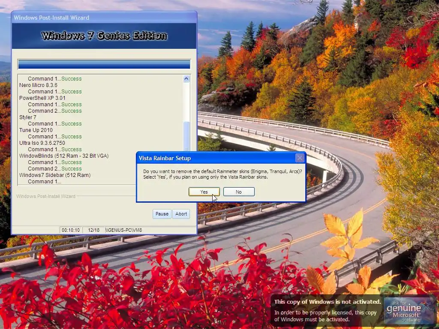Click the \\GENIUS-PC\VM8 status bar text
This screenshot has height=329, width=439.
pyautogui.click(x=124, y=230)
